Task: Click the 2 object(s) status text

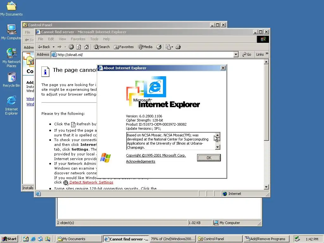Action: pyautogui.click(x=66, y=223)
